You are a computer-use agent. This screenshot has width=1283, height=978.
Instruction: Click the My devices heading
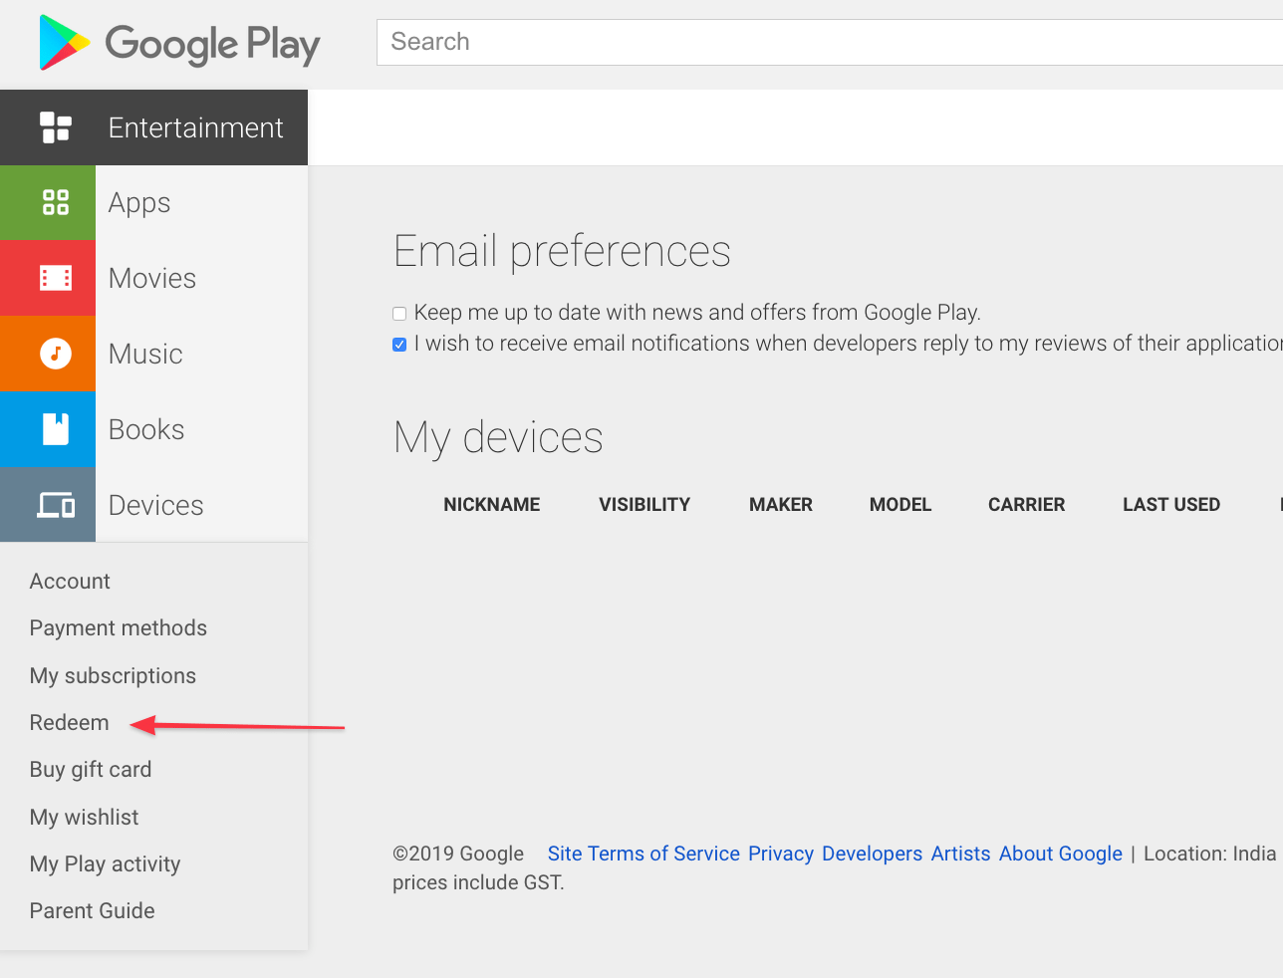click(499, 438)
